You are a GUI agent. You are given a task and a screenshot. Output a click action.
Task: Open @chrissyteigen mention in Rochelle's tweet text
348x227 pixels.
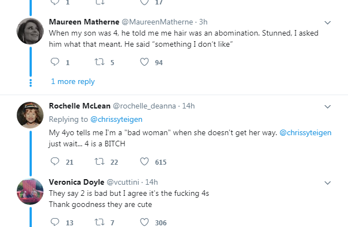click(x=306, y=132)
